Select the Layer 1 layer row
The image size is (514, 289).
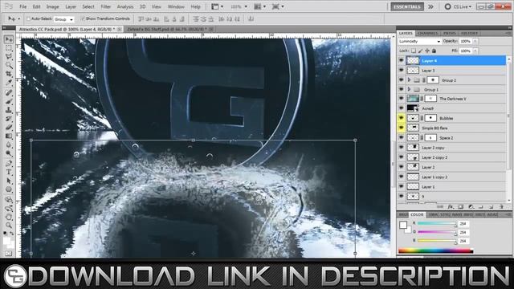pyautogui.click(x=452, y=186)
